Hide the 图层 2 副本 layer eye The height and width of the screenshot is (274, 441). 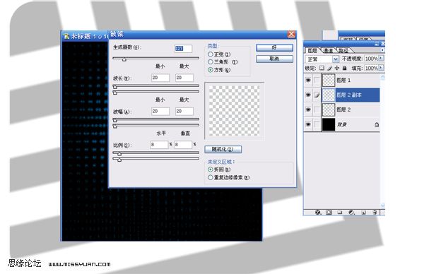[x=308, y=95]
